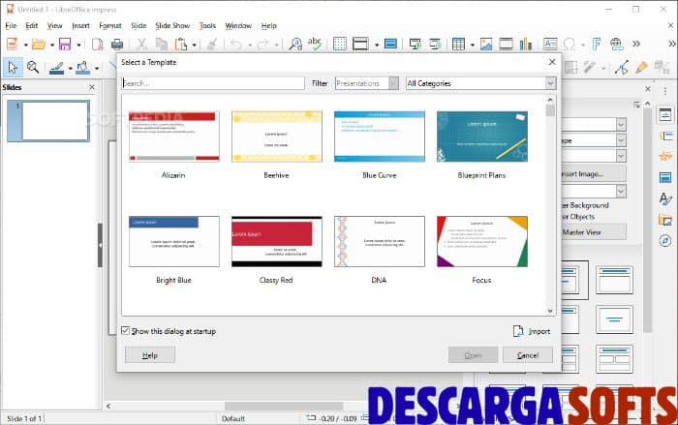Expand the toolbar overflow chevron
This screenshot has width=678, height=425.
(635, 44)
